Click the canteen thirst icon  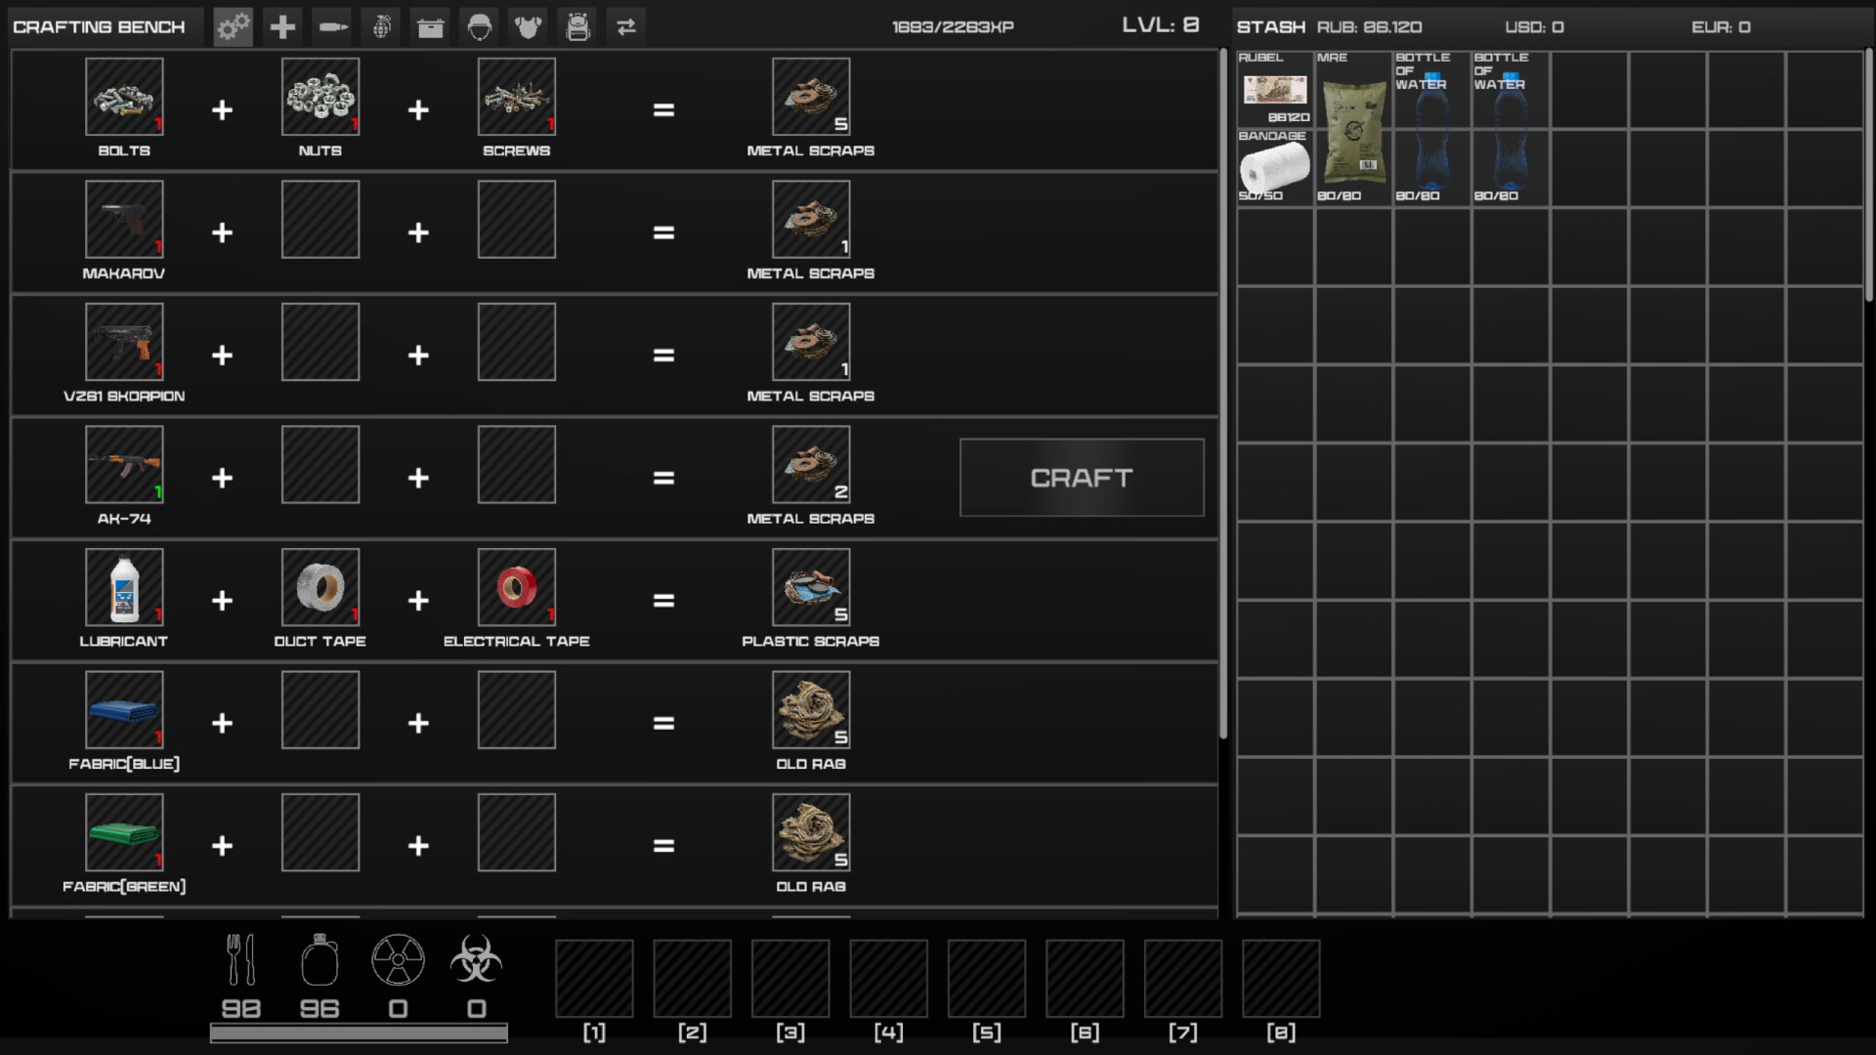(x=320, y=961)
